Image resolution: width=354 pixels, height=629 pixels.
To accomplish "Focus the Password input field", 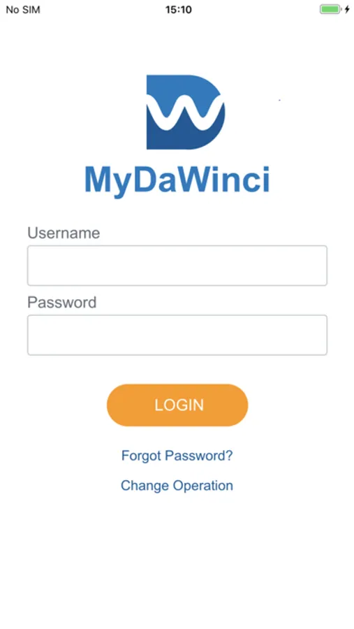I will (x=177, y=335).
